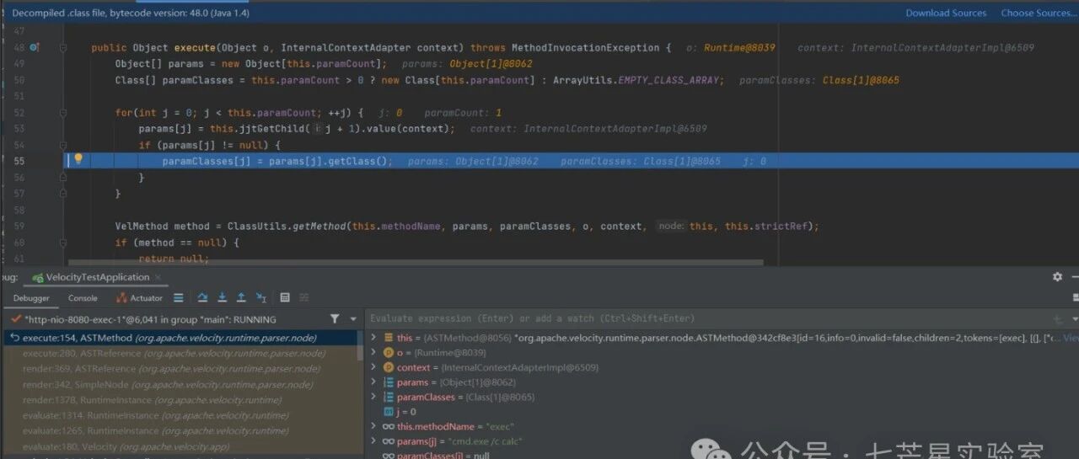The image size is (1079, 459).
Task: Click the layout settings icon below the gear
Action: point(1075,297)
